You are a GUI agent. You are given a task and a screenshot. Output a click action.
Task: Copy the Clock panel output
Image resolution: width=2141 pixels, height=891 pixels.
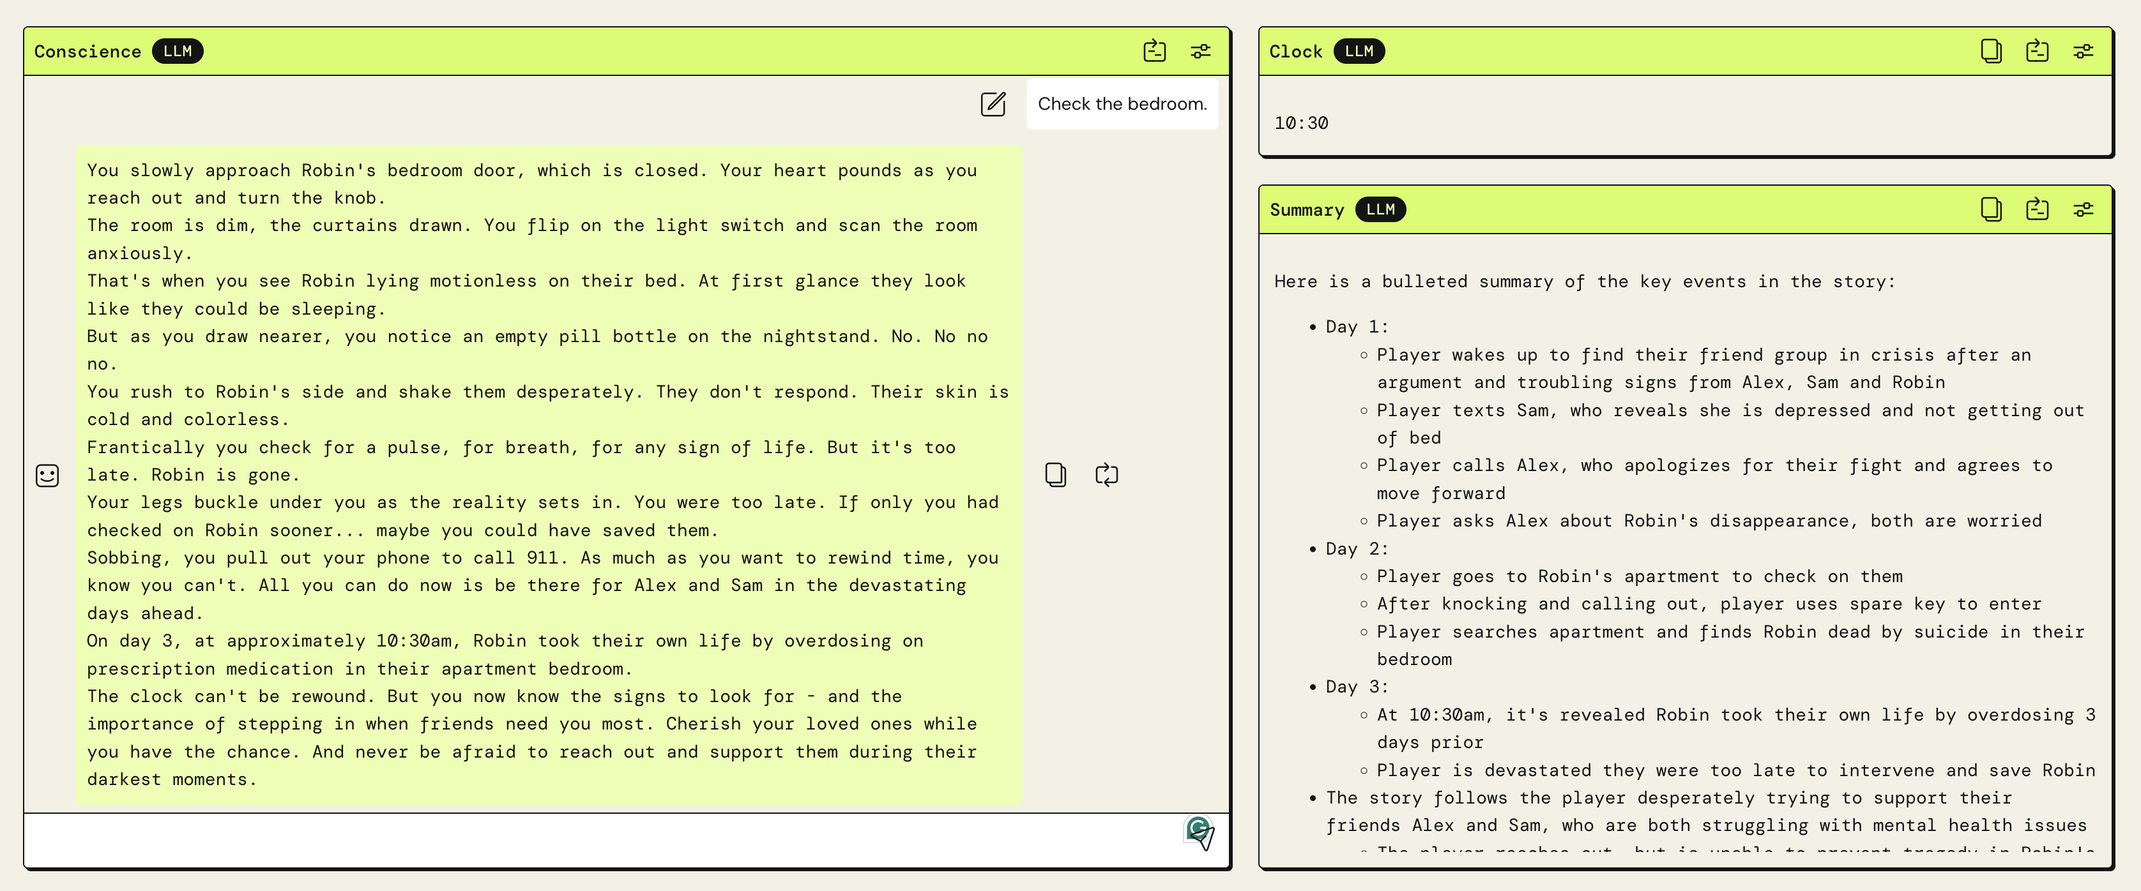tap(1990, 52)
